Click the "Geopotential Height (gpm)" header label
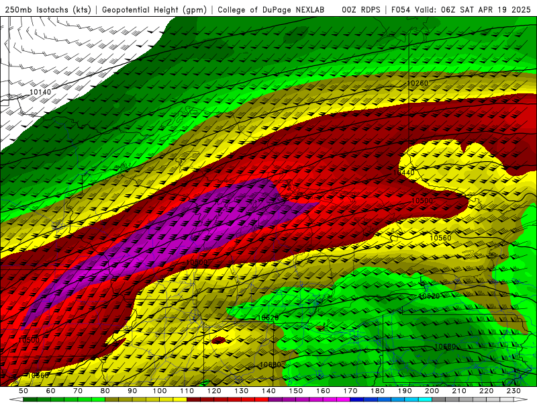The image size is (537, 403). [x=154, y=10]
